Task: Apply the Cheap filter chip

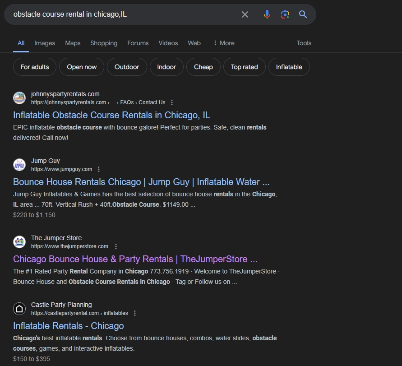Action: click(x=203, y=67)
